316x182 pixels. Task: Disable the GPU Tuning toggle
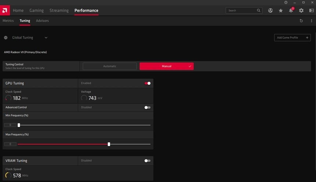[148, 83]
